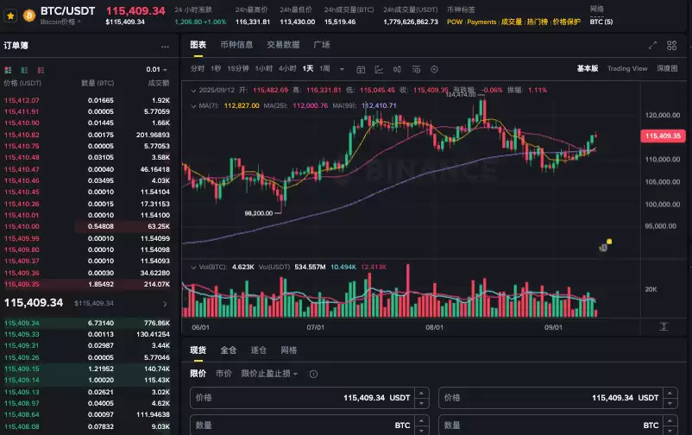The height and width of the screenshot is (435, 692).
Task: Click the BTC (5) network label
Action: [x=601, y=22]
